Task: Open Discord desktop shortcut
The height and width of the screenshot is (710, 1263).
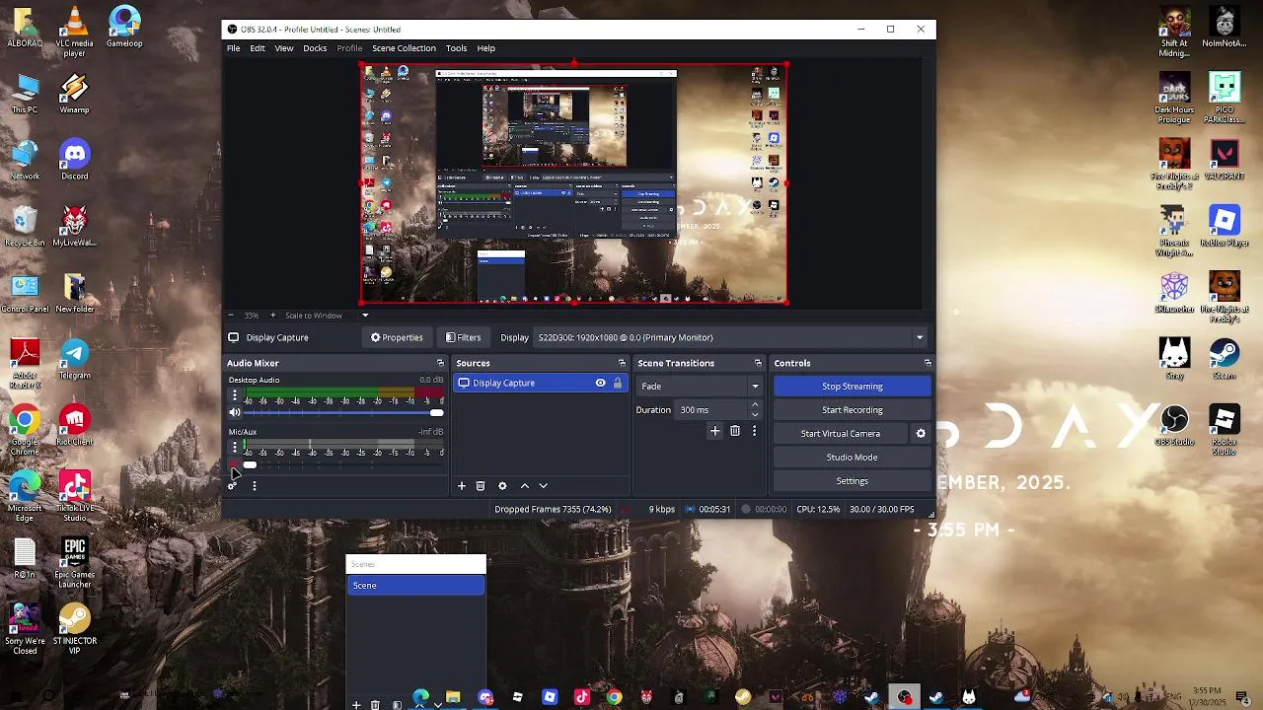Action: (x=75, y=160)
